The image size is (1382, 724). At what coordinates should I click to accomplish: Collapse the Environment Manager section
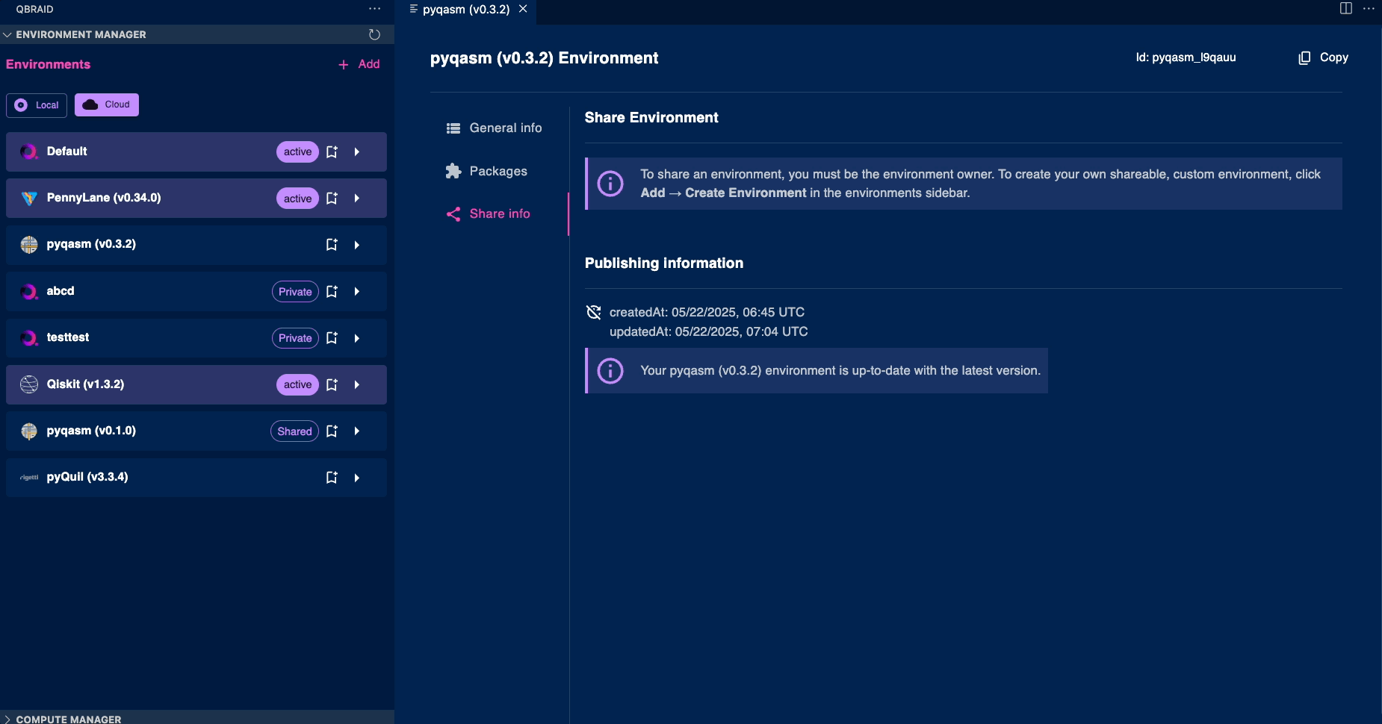click(7, 34)
